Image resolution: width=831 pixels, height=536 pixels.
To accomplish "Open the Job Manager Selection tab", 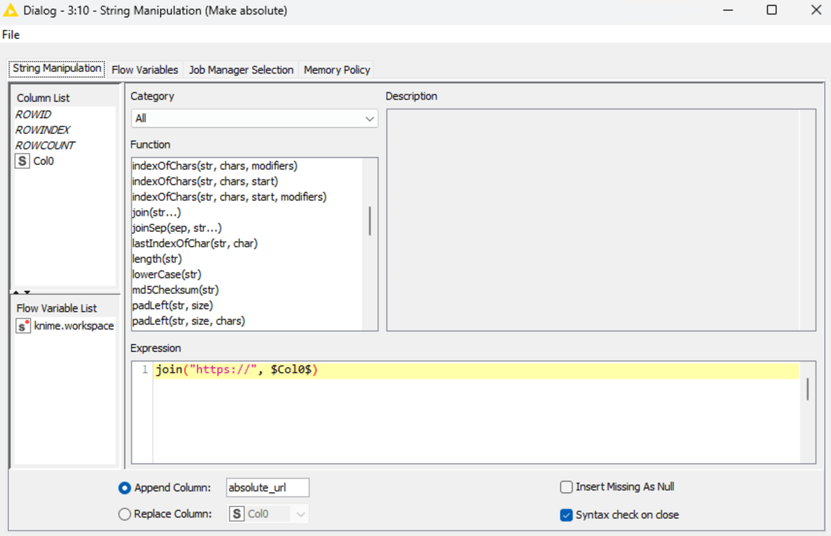I will 241,70.
